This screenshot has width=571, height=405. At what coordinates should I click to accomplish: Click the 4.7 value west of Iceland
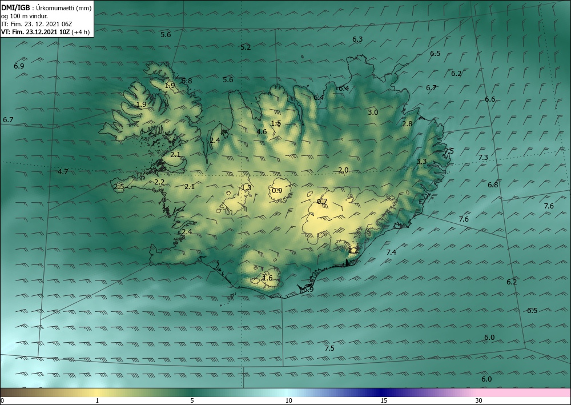pos(63,171)
